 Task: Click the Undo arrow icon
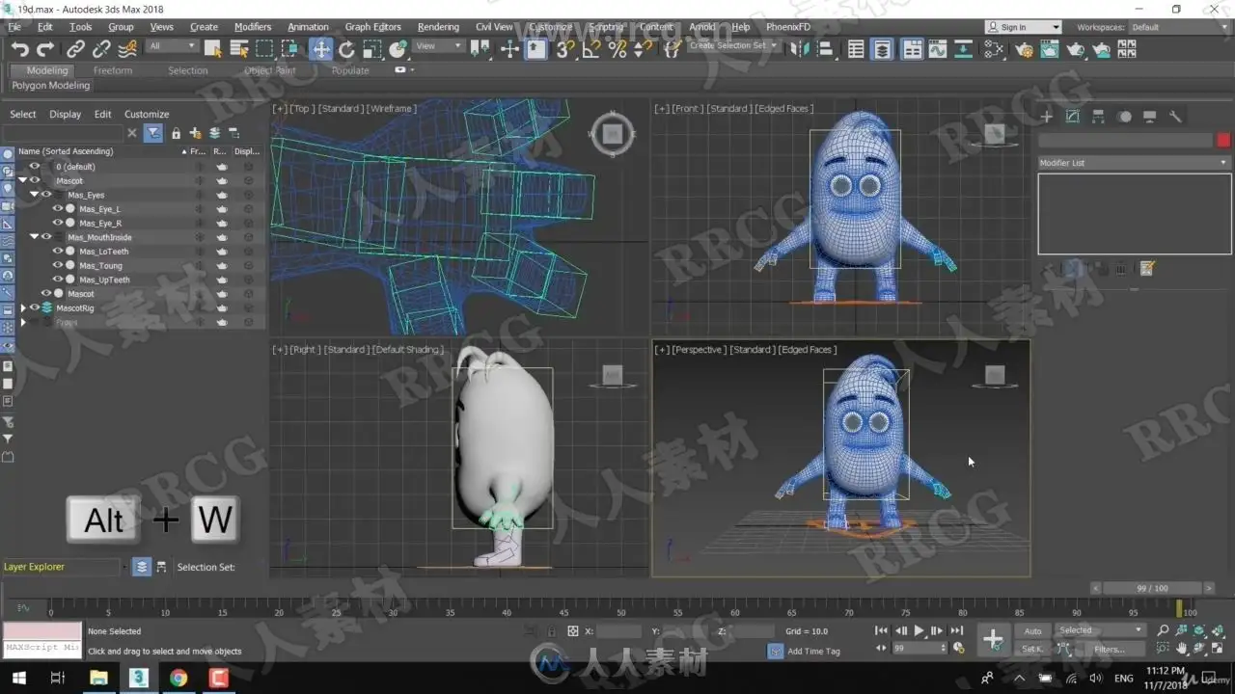[20, 49]
